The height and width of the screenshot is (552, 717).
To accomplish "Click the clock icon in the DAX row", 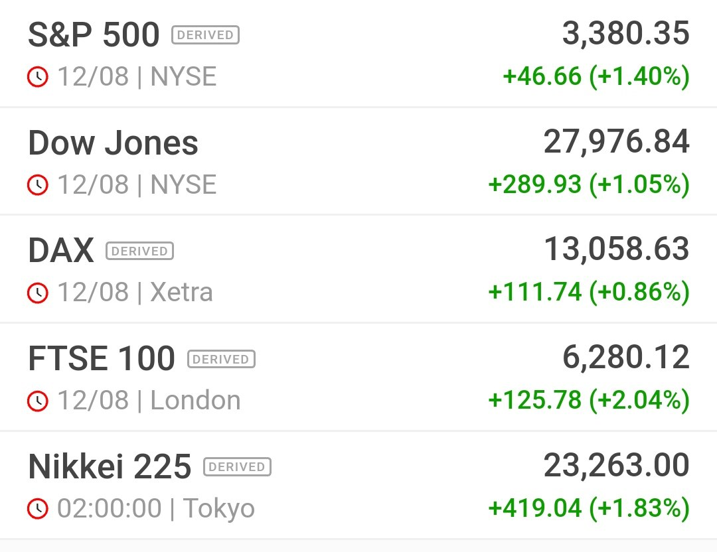I will tap(37, 293).
